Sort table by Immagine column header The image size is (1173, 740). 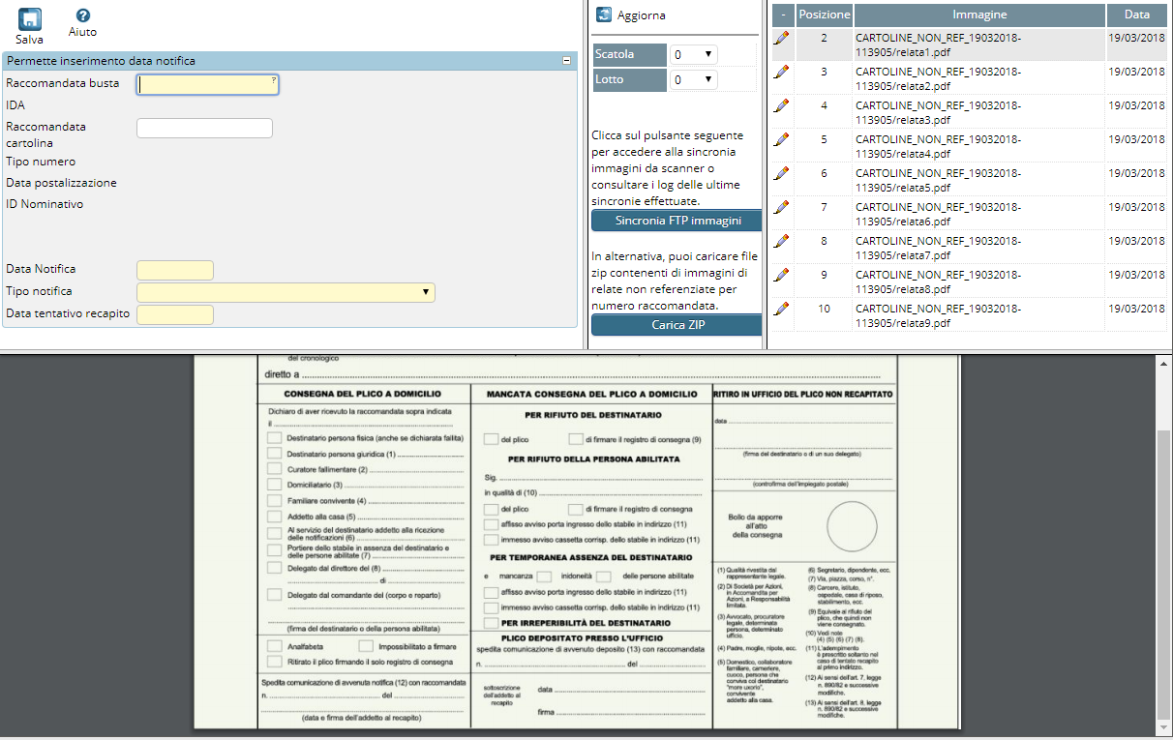pyautogui.click(x=979, y=15)
